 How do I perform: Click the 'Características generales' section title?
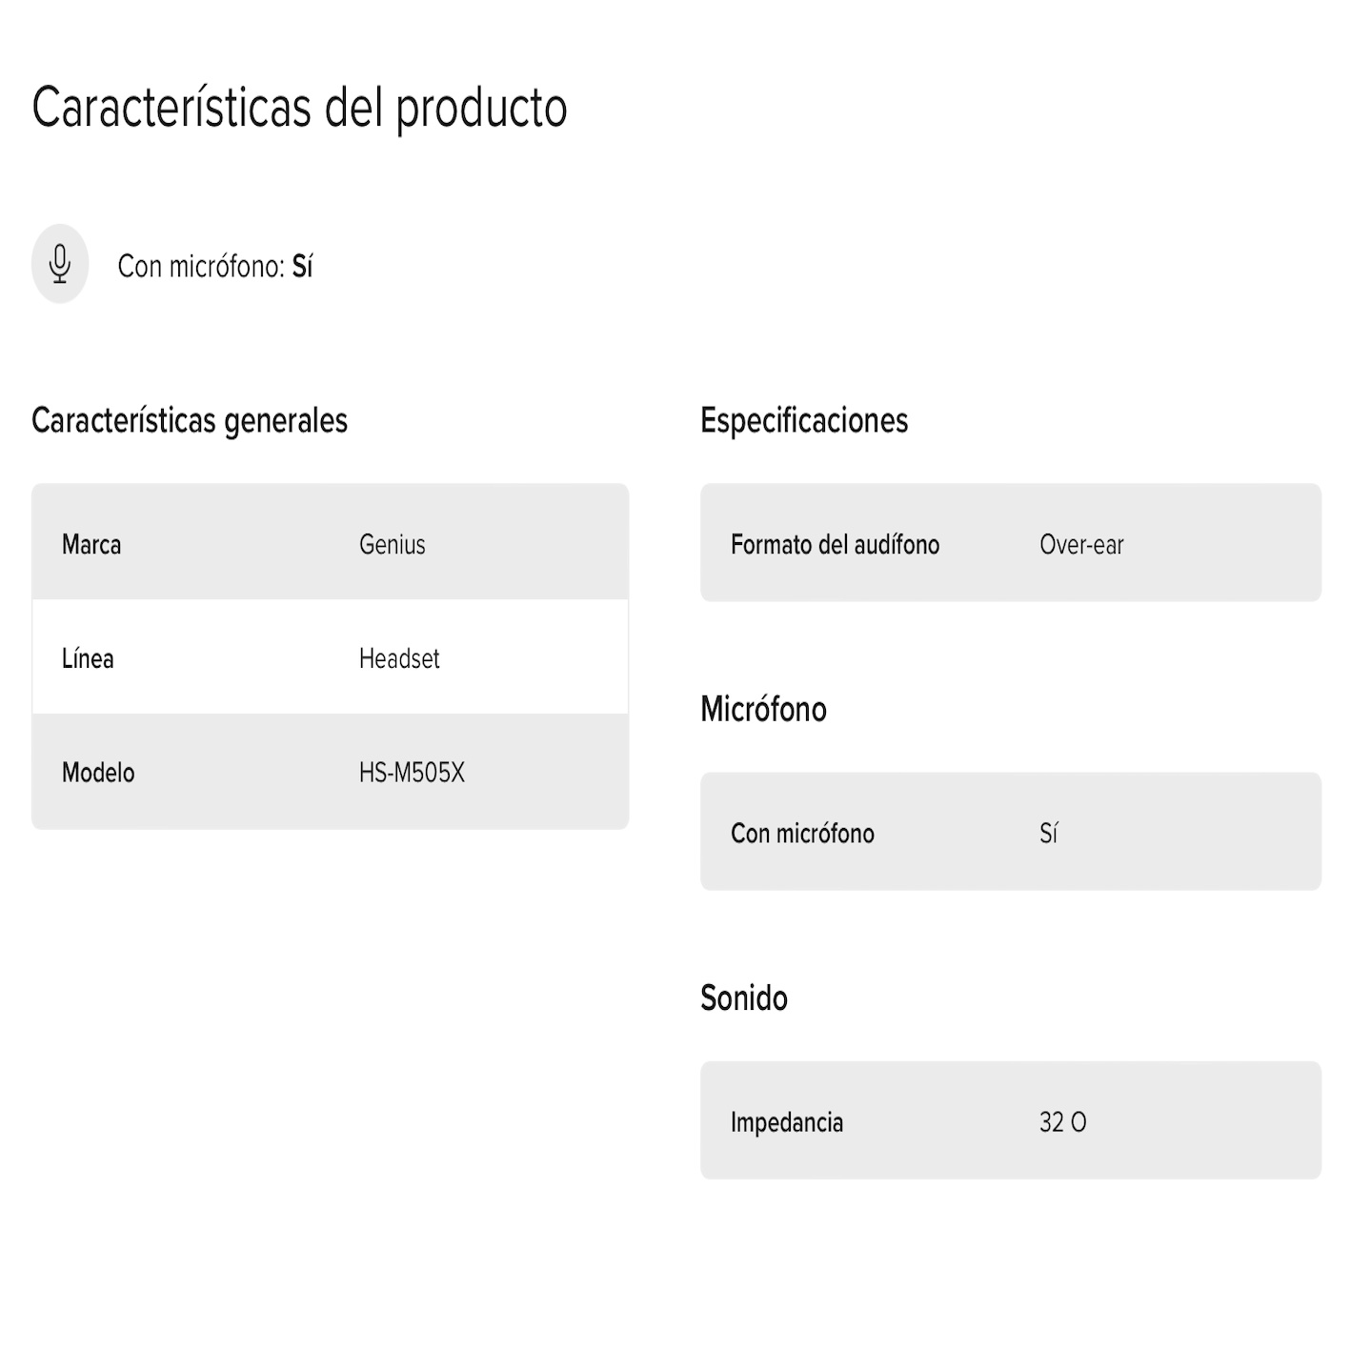click(x=190, y=420)
